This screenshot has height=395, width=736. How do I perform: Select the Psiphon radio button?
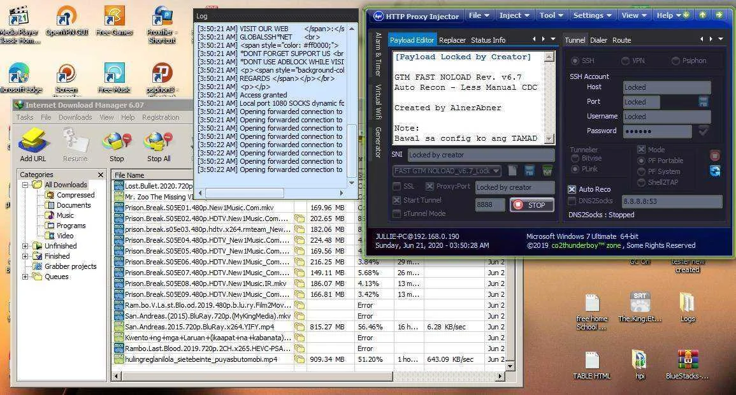[675, 61]
